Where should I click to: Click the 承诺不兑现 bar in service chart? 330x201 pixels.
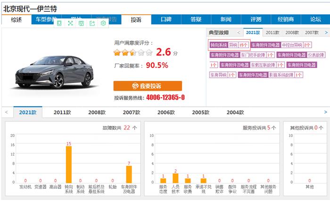203,181
